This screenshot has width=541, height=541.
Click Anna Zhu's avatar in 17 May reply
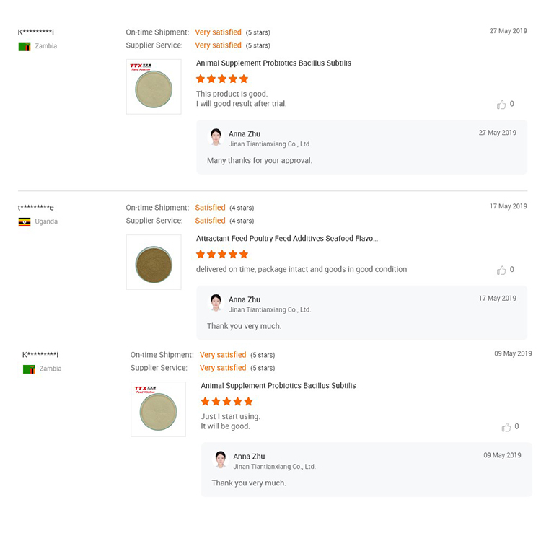point(216,303)
